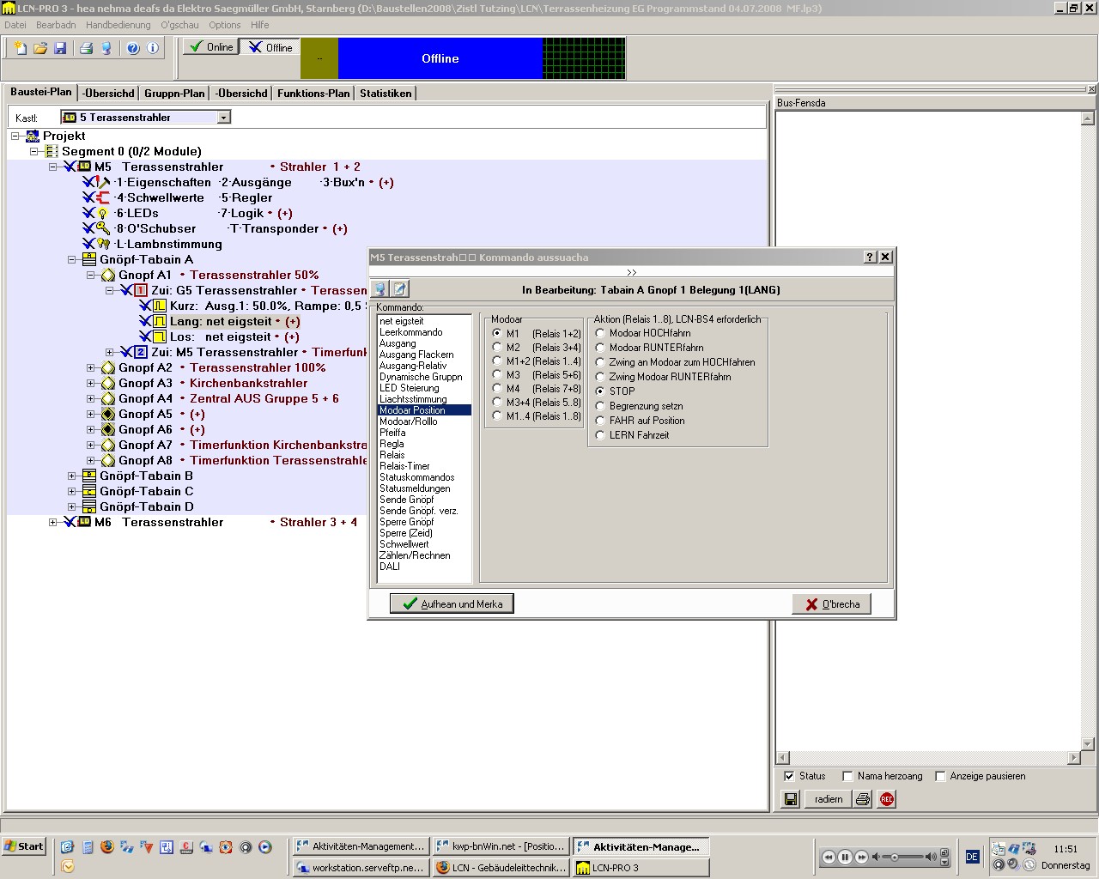
Task: Clear bus log with radiern button
Action: pyautogui.click(x=829, y=799)
